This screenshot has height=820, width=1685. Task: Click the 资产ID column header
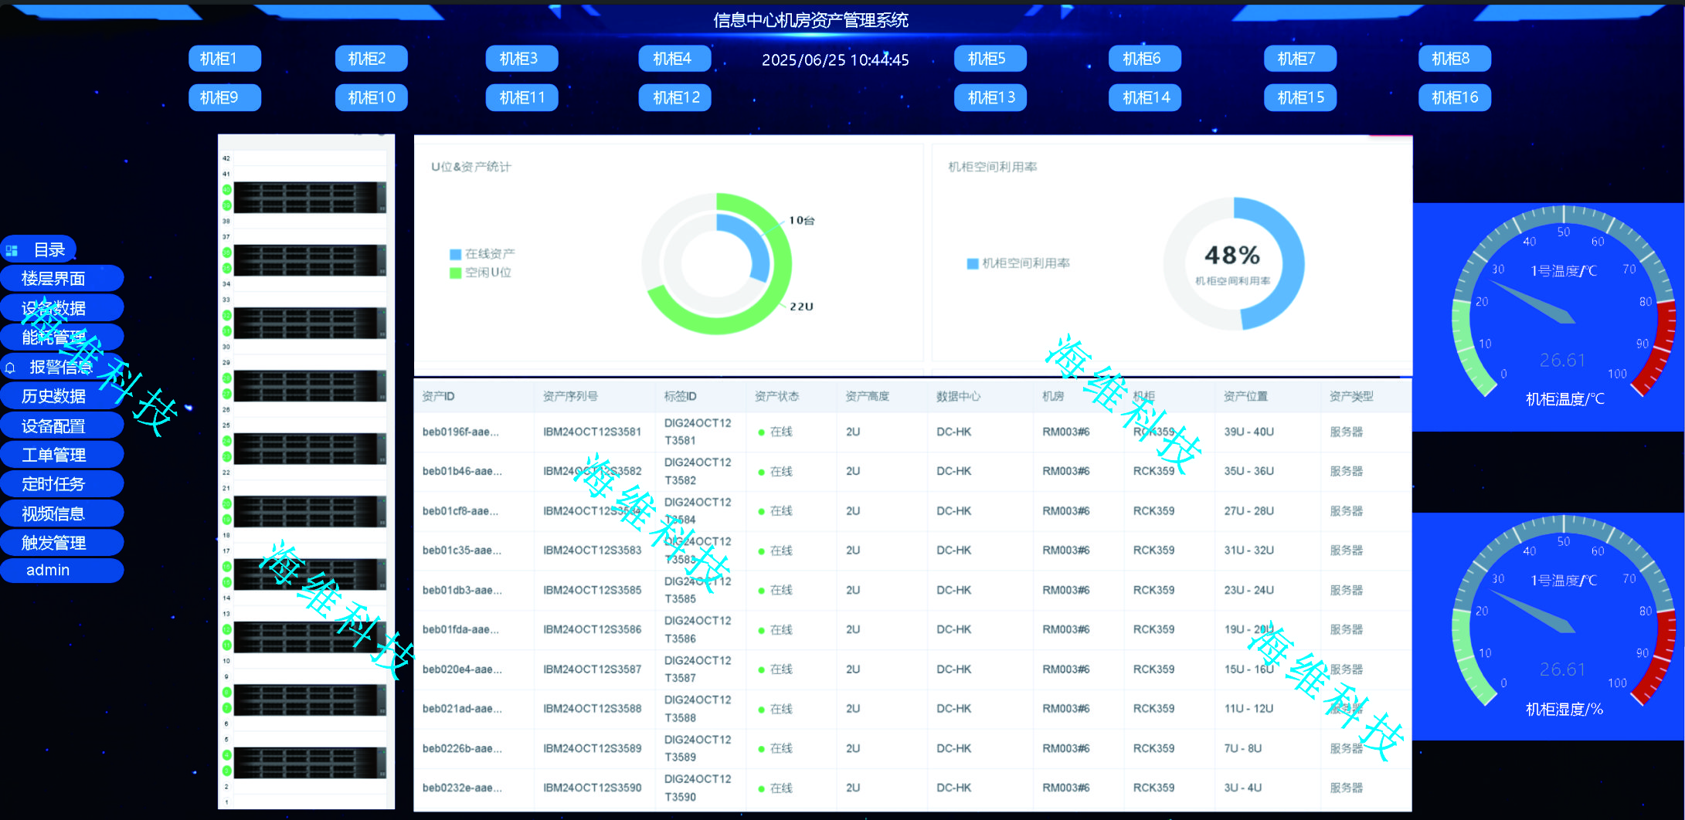pos(438,396)
